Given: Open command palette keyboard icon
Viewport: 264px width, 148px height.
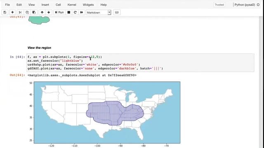Looking at the screenshot, I should coord(117,12).
